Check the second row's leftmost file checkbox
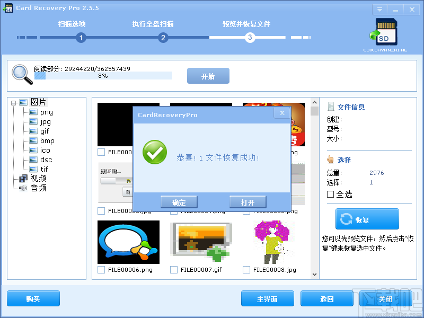 point(101,211)
